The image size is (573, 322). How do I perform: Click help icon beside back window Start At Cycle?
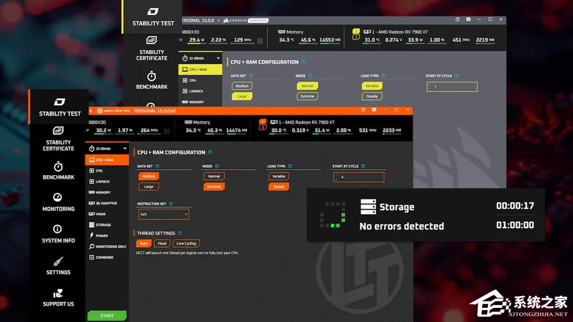[x=457, y=76]
